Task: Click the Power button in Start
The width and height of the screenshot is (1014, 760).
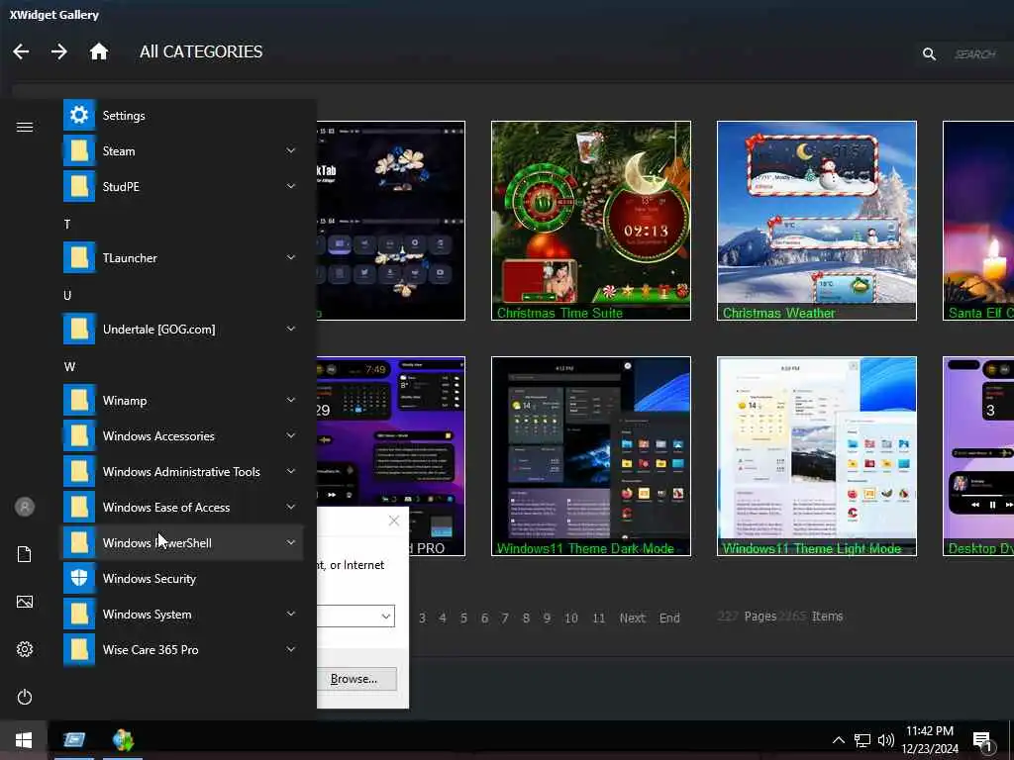Action: point(25,697)
